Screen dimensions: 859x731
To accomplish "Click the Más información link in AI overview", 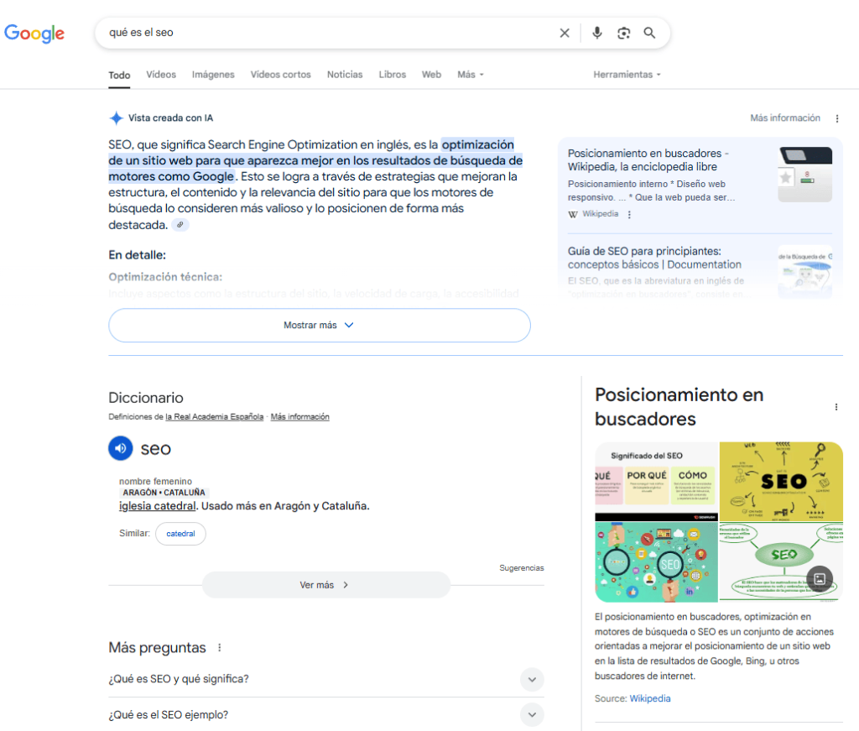I will coord(785,118).
